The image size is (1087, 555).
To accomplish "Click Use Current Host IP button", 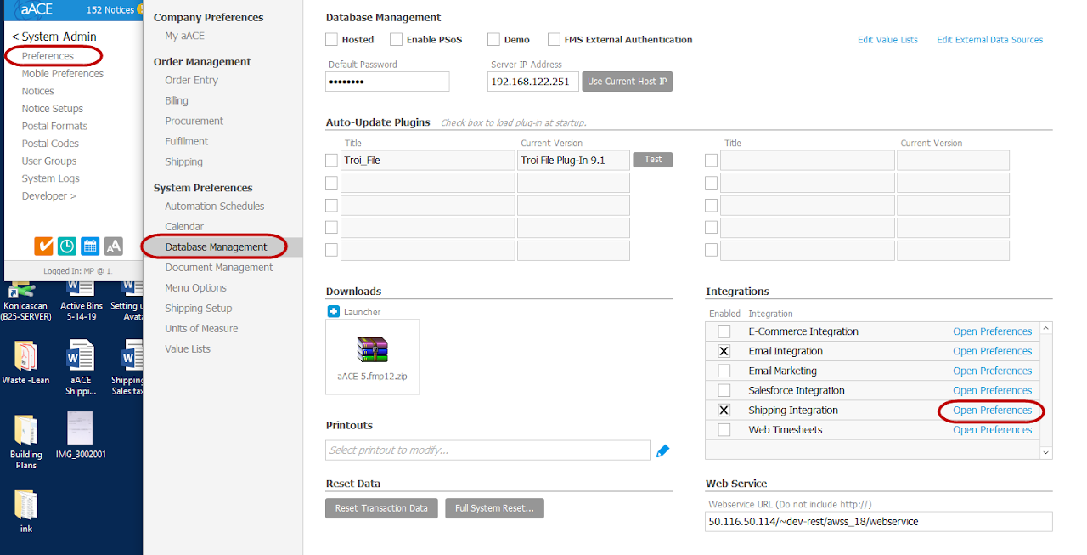I will coord(628,82).
